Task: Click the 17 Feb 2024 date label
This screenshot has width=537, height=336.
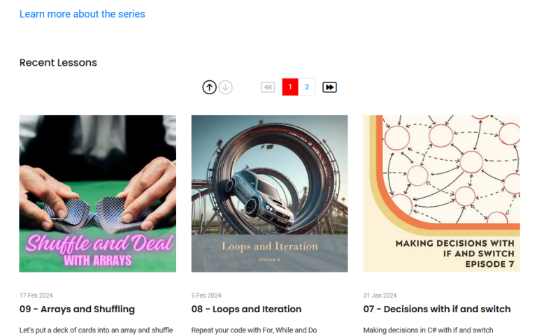Action: pos(35,295)
